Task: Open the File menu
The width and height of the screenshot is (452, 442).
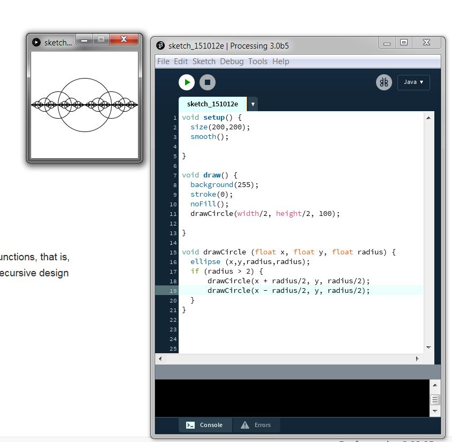Action: [163, 61]
